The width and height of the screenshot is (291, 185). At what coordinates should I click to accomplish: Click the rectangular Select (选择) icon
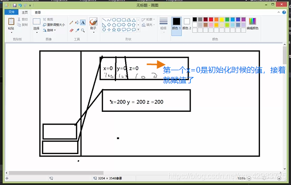point(36,21)
